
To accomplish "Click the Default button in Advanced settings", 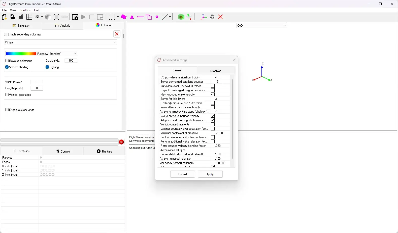I will [x=183, y=174].
